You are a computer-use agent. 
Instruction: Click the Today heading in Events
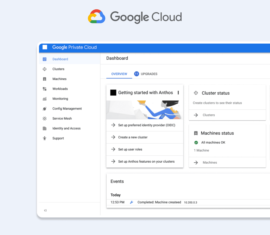pos(115,195)
